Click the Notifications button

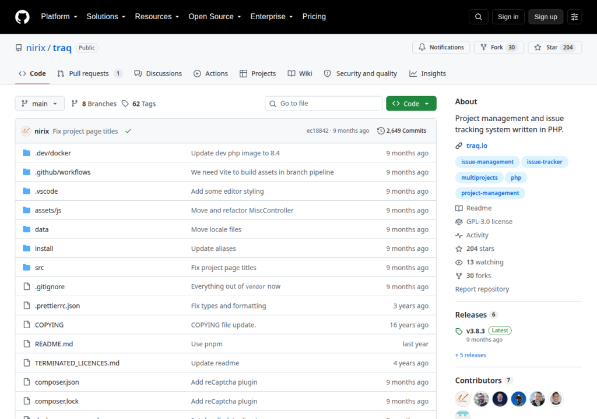[x=441, y=47]
